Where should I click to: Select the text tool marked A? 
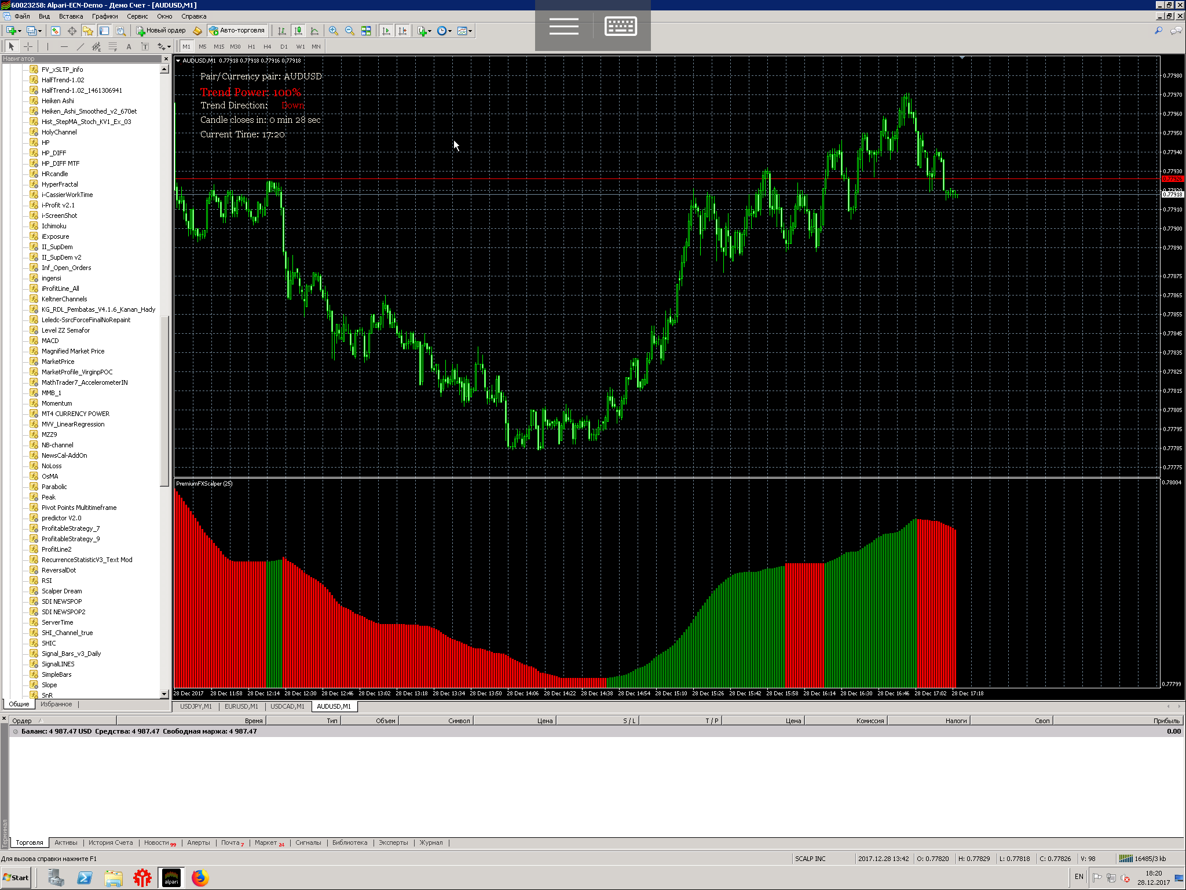(129, 46)
